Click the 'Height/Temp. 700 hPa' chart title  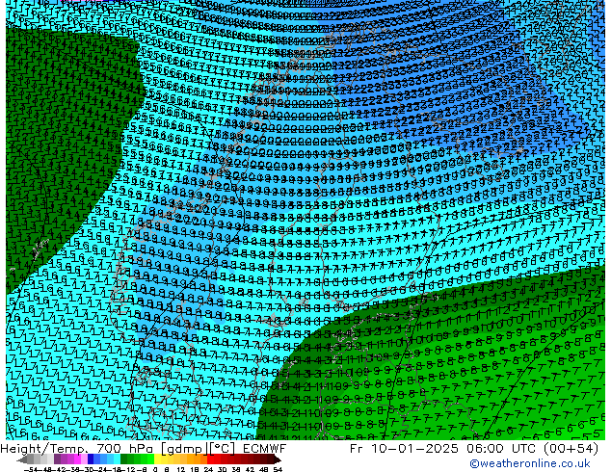pyautogui.click(x=77, y=449)
